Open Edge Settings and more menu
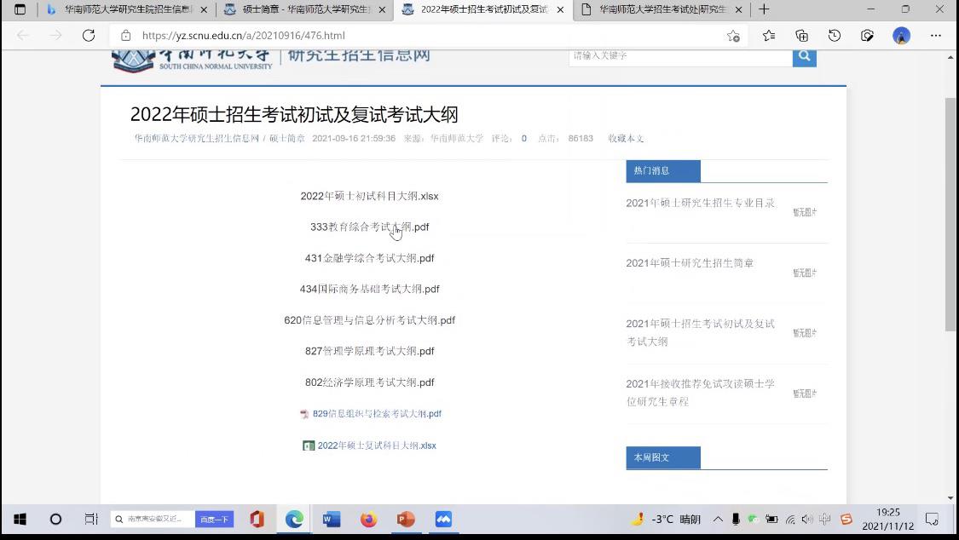 pyautogui.click(x=935, y=35)
